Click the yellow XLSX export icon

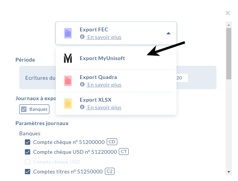point(68,103)
